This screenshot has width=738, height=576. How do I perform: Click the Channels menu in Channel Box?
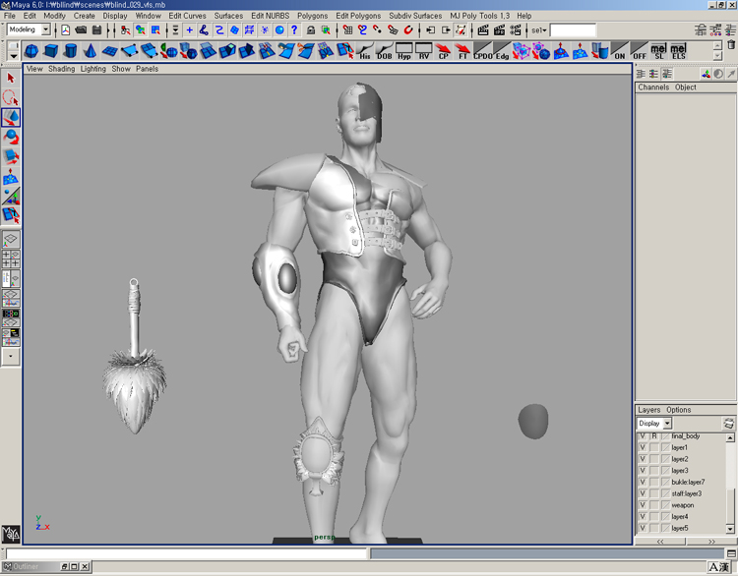click(x=653, y=87)
